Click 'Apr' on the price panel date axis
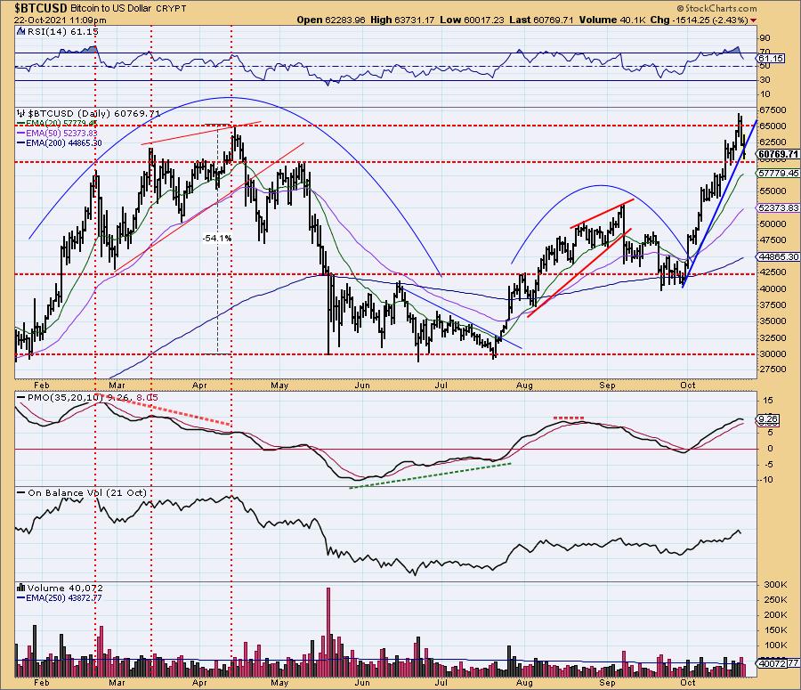Viewport: 801px width, 690px height. coord(199,386)
